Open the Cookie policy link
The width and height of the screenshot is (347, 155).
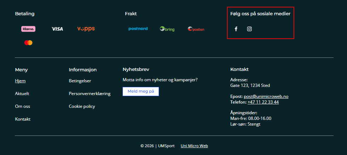pyautogui.click(x=82, y=106)
